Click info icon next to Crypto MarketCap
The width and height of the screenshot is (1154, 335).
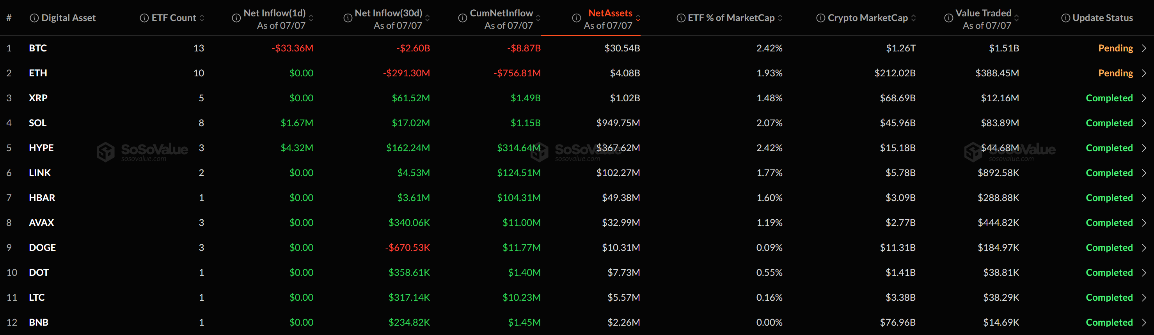[x=821, y=18]
